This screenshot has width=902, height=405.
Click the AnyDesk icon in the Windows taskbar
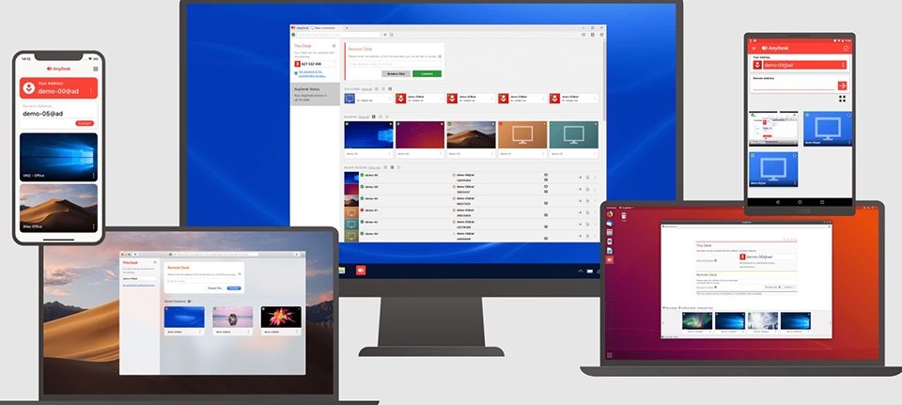[x=361, y=270]
